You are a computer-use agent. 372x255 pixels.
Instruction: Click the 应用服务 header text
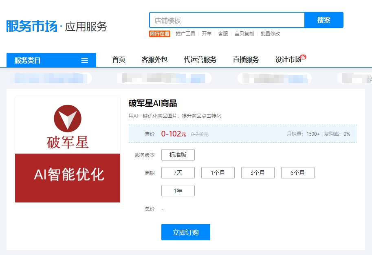pyautogui.click(x=86, y=26)
